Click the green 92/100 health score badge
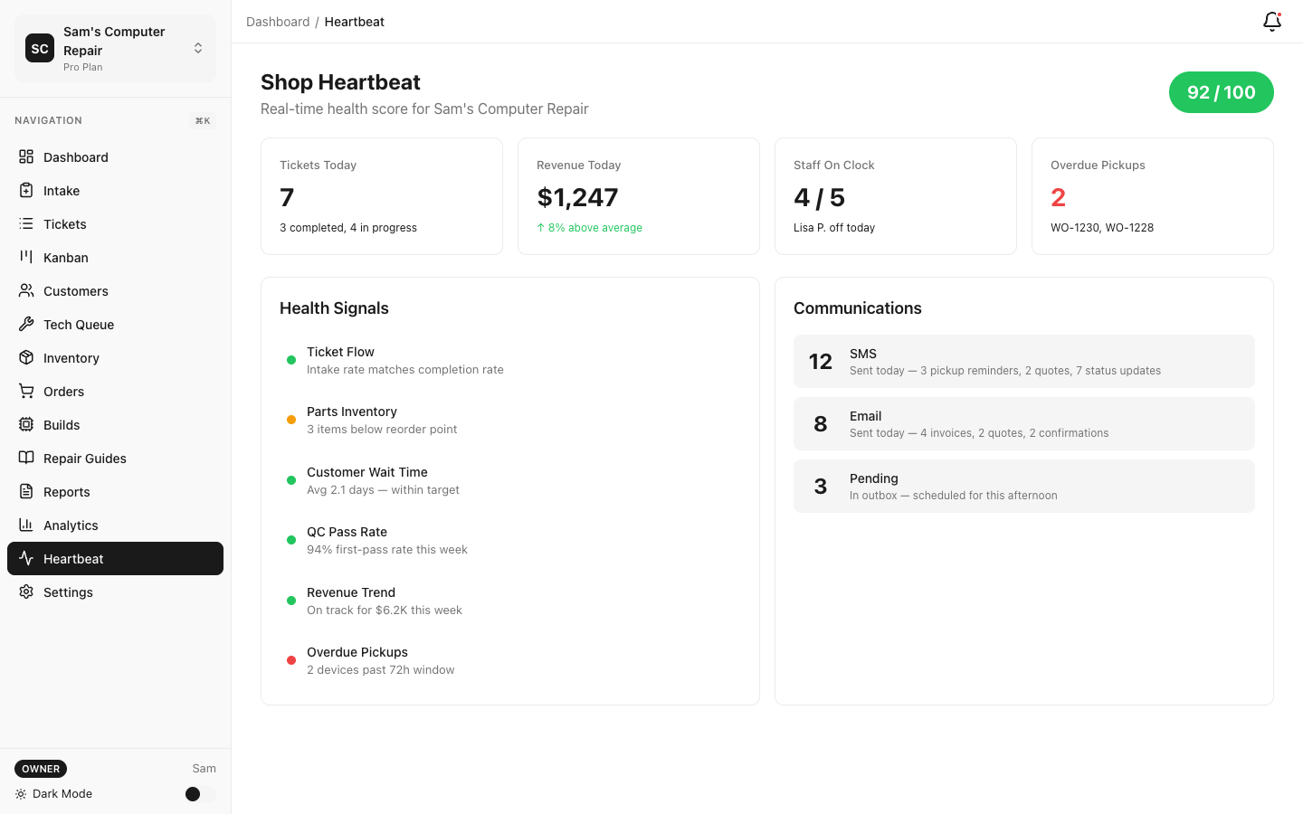Viewport: 1303px width, 814px height. tap(1221, 92)
